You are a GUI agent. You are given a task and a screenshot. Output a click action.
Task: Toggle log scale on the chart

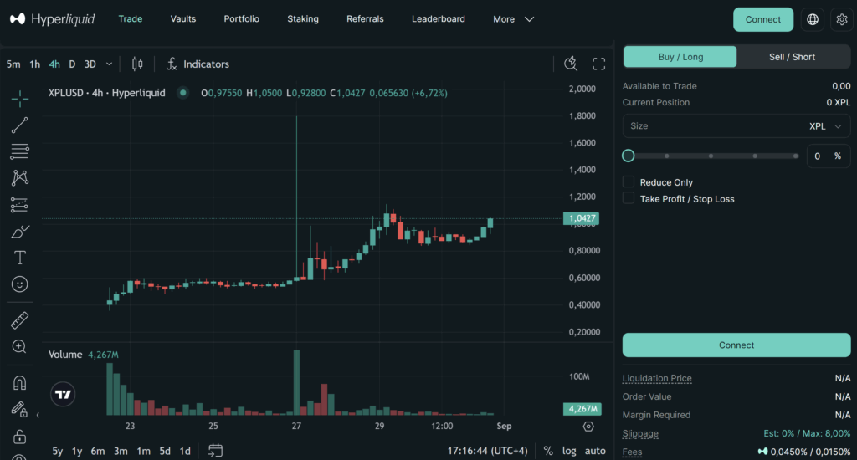click(x=569, y=451)
